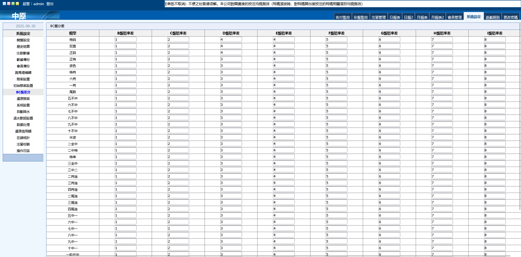Go to the 會員管理 tab
521x257 pixels.
455,17
